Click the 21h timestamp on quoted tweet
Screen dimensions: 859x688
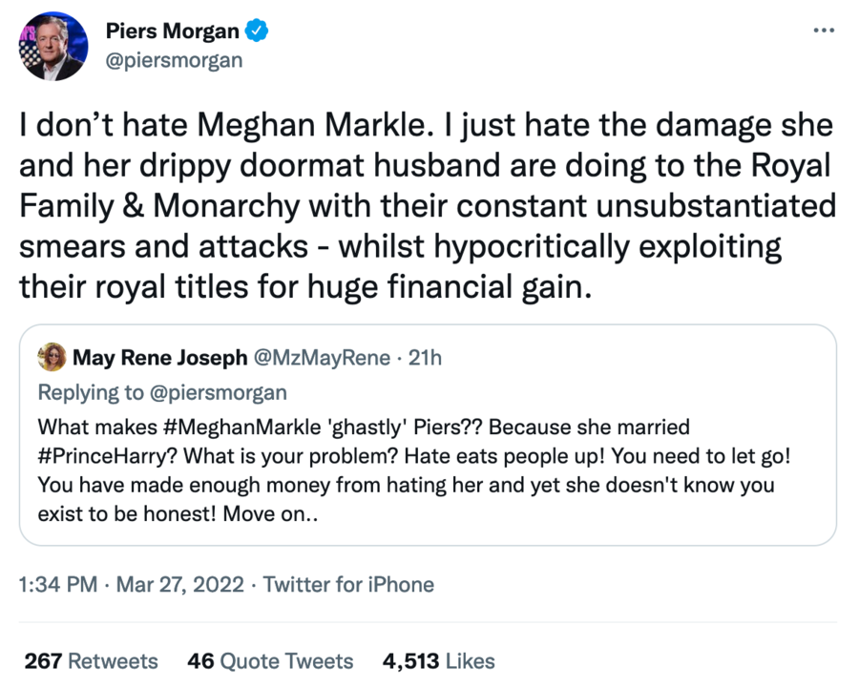(425, 358)
